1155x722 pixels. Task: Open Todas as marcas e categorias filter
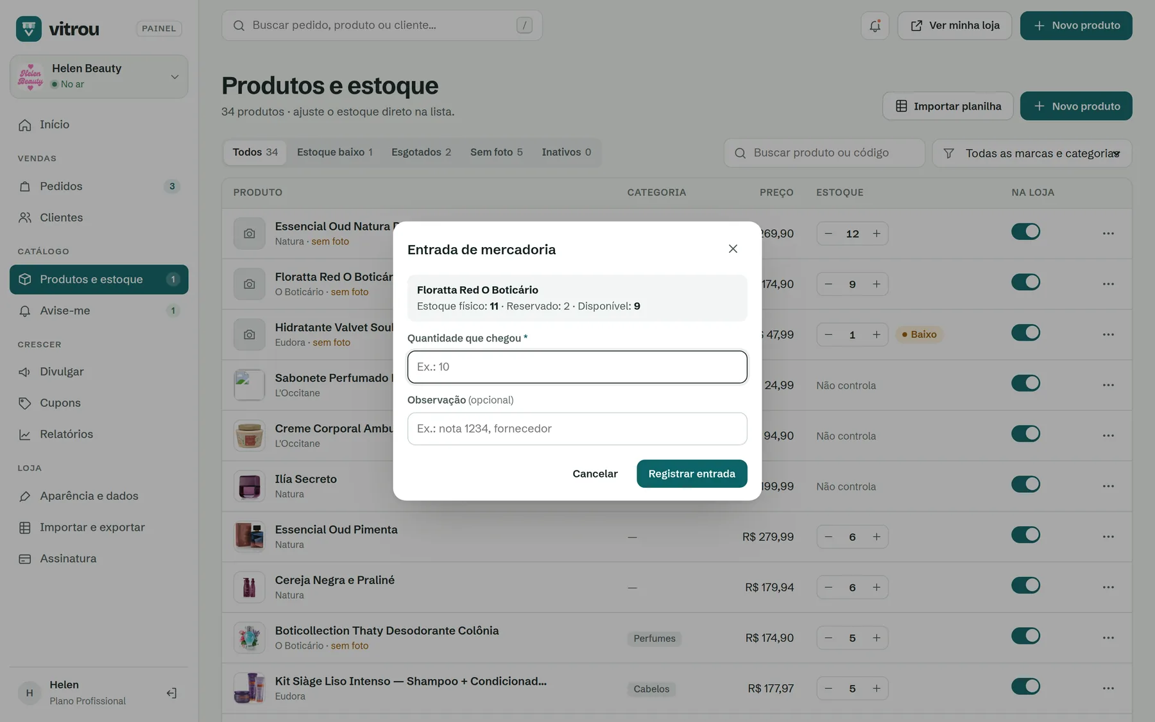[x=1032, y=153]
